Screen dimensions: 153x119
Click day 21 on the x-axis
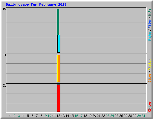(99, 116)
